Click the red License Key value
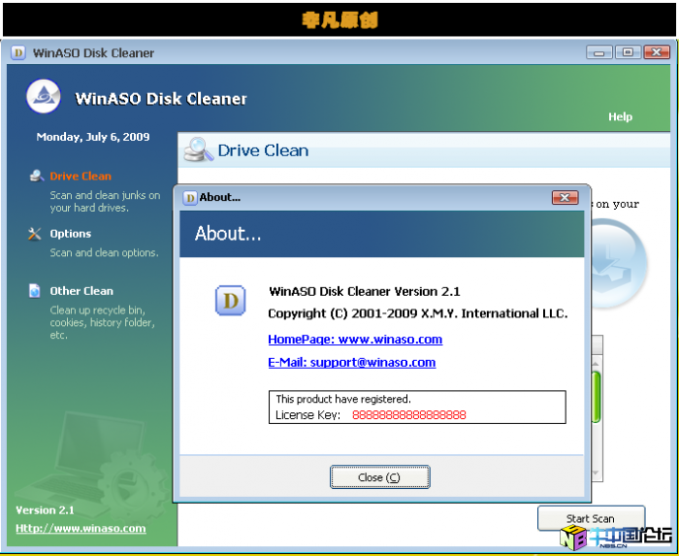Image resolution: width=679 pixels, height=556 pixels. point(408,415)
